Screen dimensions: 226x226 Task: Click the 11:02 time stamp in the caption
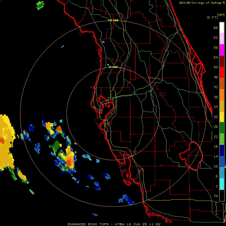pyautogui.click(x=155, y=224)
